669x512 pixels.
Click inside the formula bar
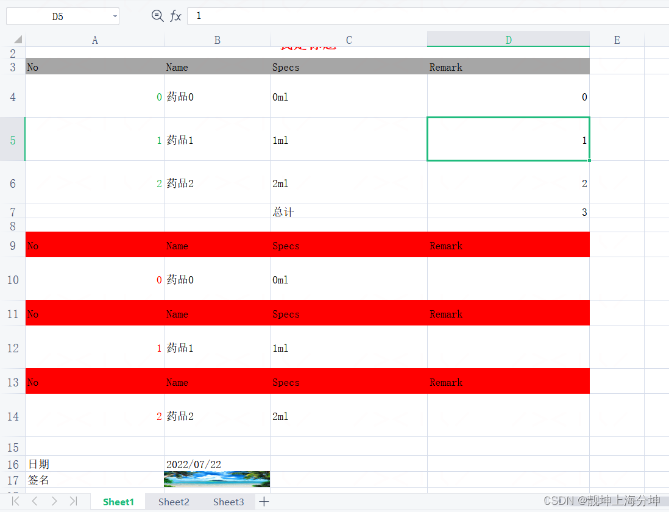coord(366,16)
